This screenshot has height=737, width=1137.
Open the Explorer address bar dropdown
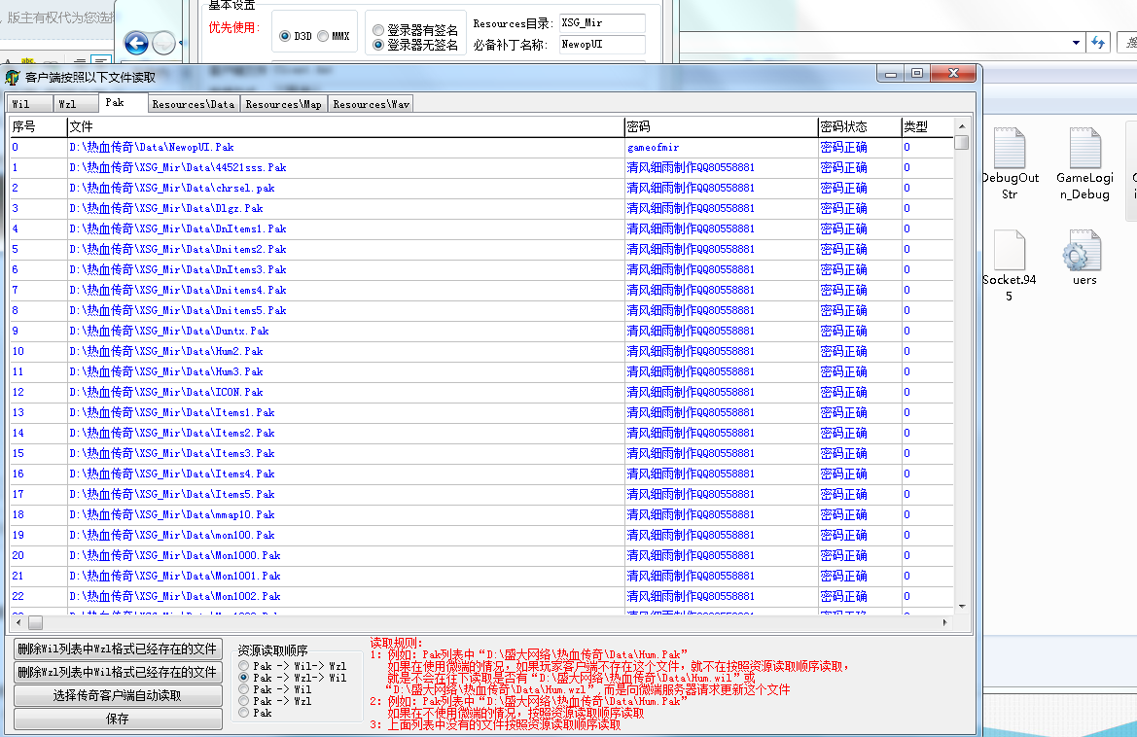coord(1076,43)
